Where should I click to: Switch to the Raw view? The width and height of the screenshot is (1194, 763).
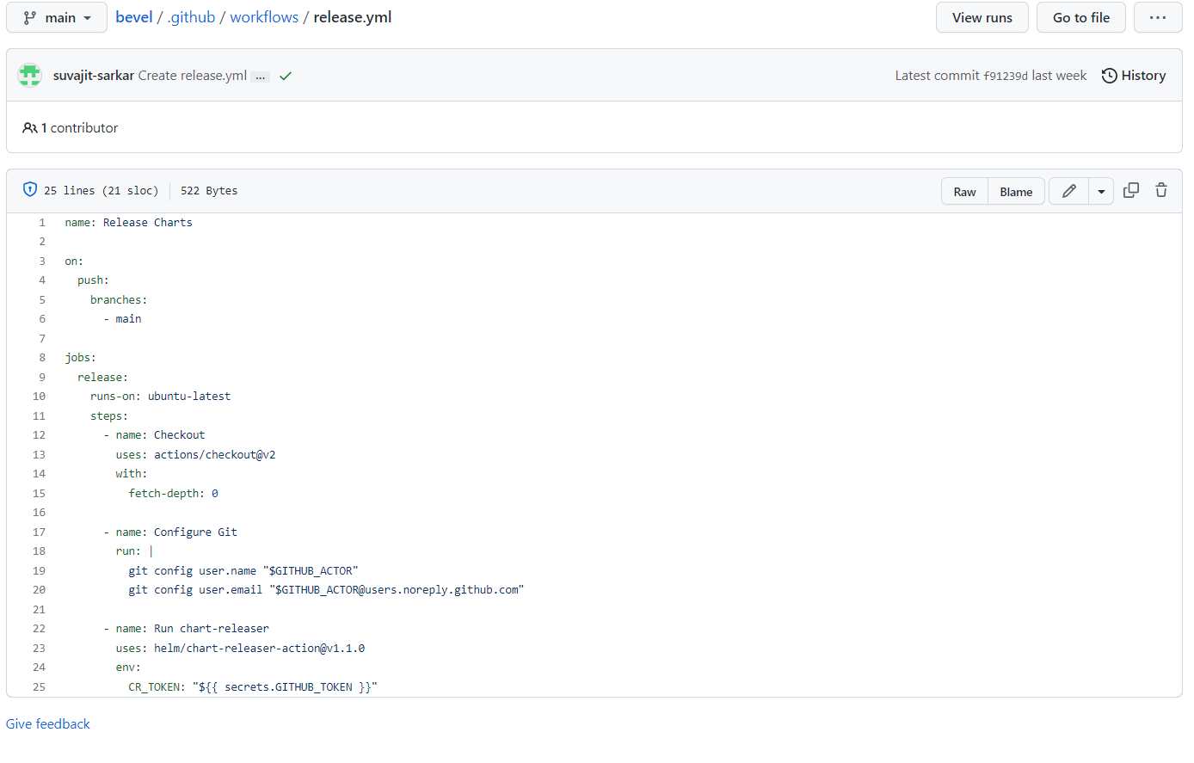[x=964, y=191]
